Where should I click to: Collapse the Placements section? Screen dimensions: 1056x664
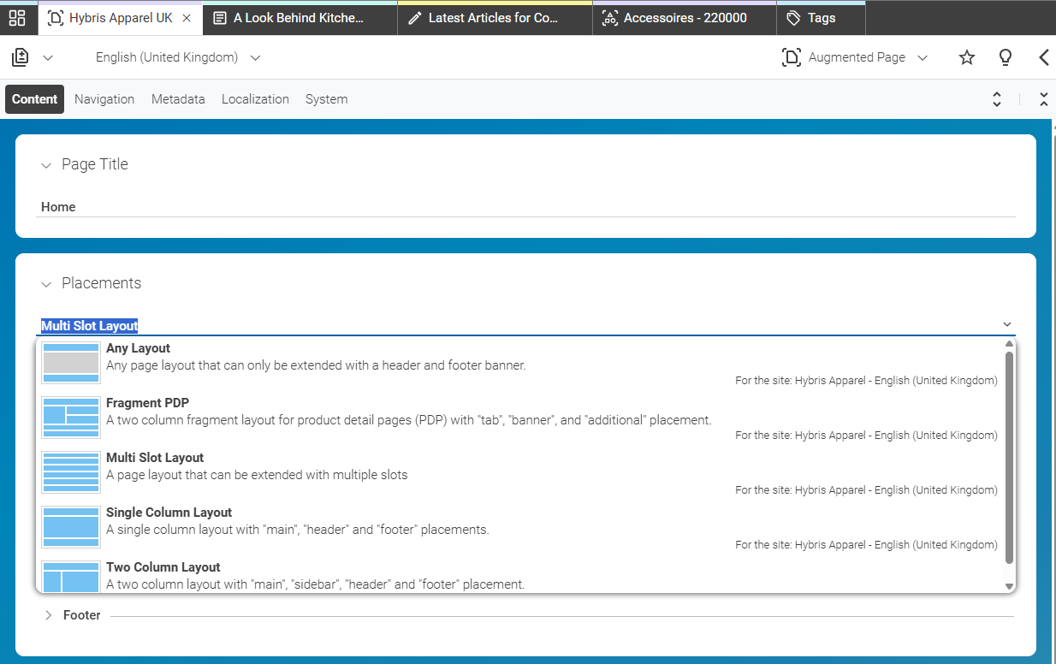(46, 284)
